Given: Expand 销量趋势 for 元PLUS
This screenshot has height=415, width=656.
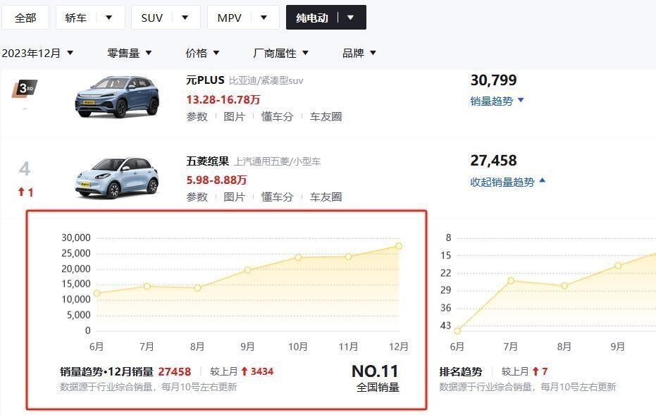Looking at the screenshot, I should click(497, 101).
